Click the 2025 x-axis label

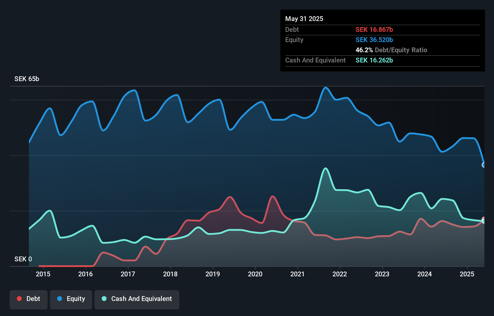coord(467,274)
